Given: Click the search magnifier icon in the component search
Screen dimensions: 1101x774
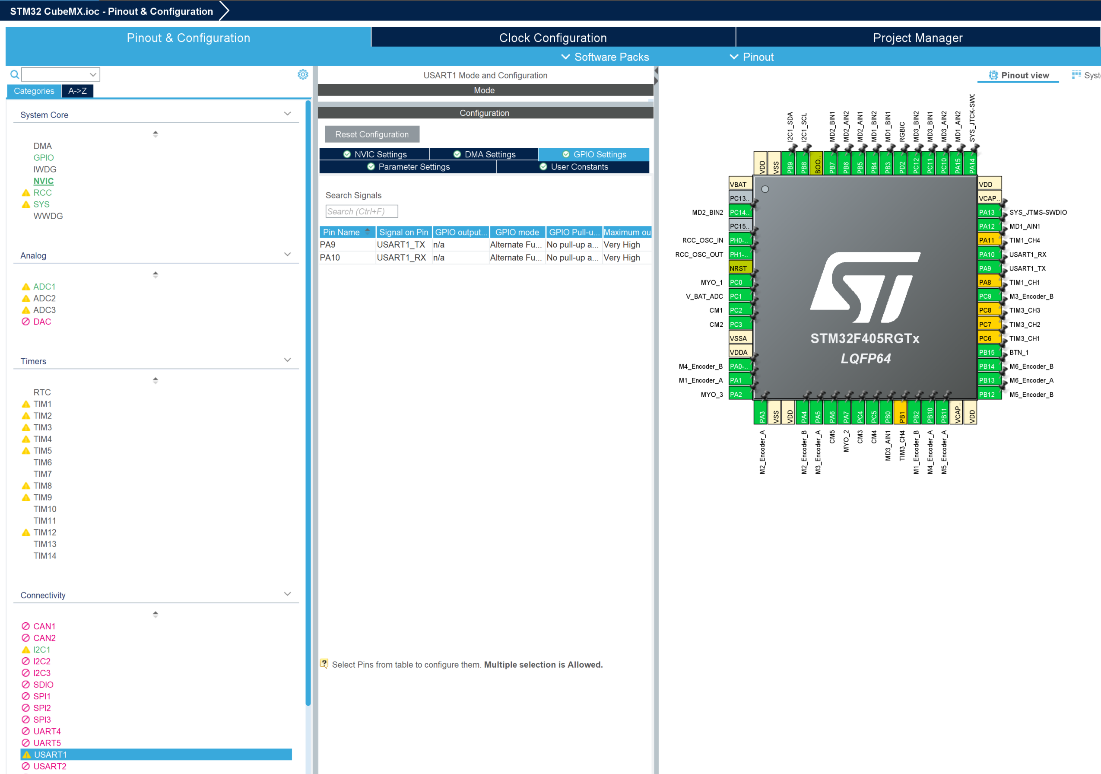Looking at the screenshot, I should click(x=14, y=74).
